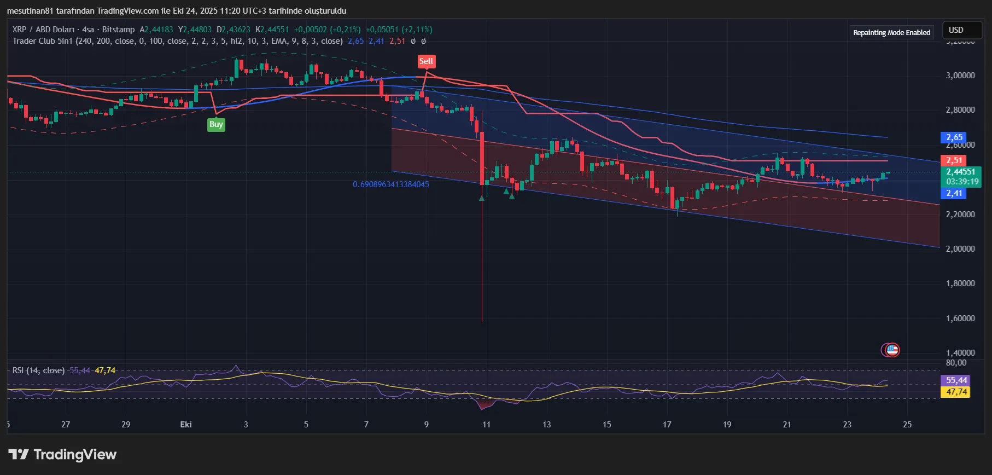Screen dimensions: 992x475
Task: Click the TradingView logo at bottom-left
Action: coord(62,455)
